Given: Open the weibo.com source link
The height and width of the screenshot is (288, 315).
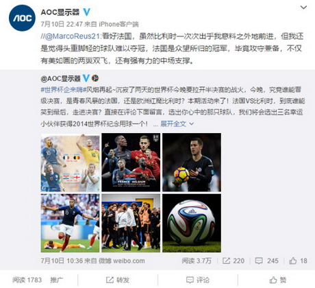Looking at the screenshot, I should [x=129, y=261].
